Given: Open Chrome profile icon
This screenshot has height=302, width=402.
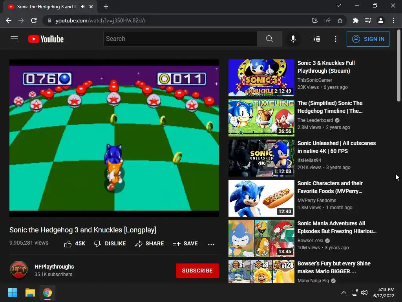Looking at the screenshot, I should [381, 20].
